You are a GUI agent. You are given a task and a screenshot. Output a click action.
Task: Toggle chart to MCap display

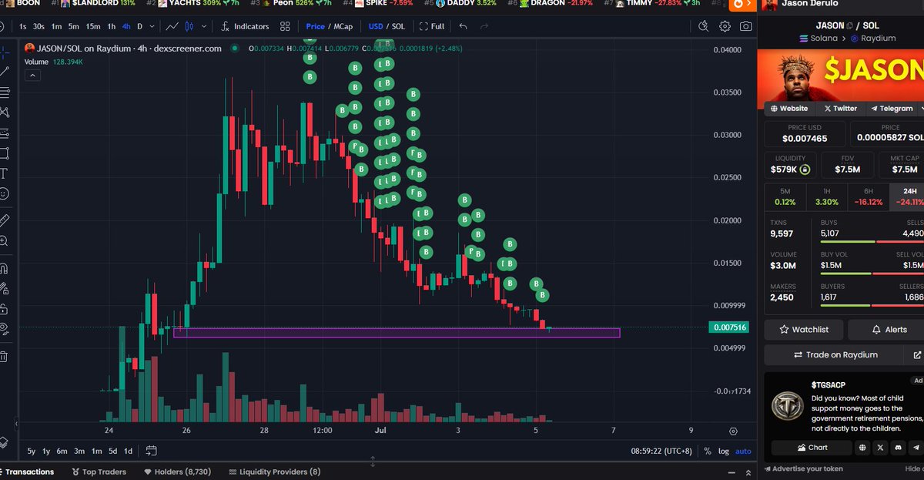(343, 26)
